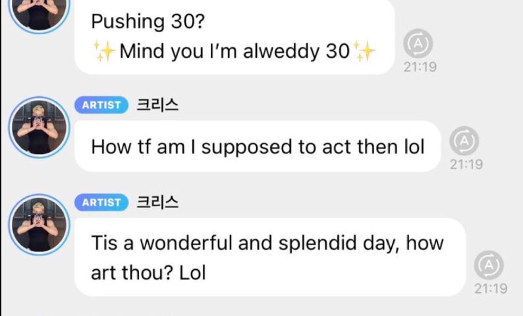Open the artist avatar beside "Pushing 30?" message
523x316 pixels.
(38, 12)
